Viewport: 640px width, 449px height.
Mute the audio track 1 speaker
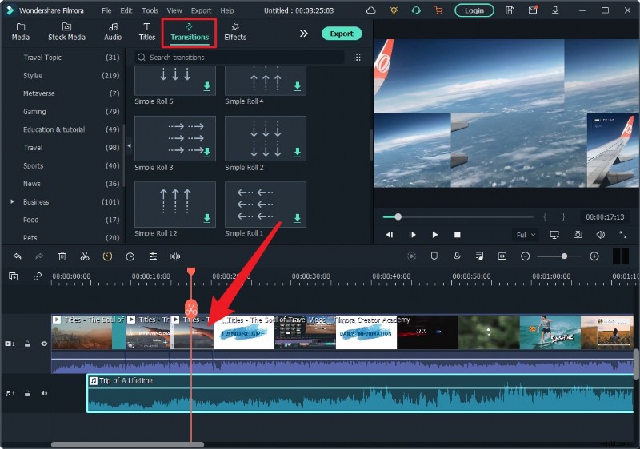point(44,393)
